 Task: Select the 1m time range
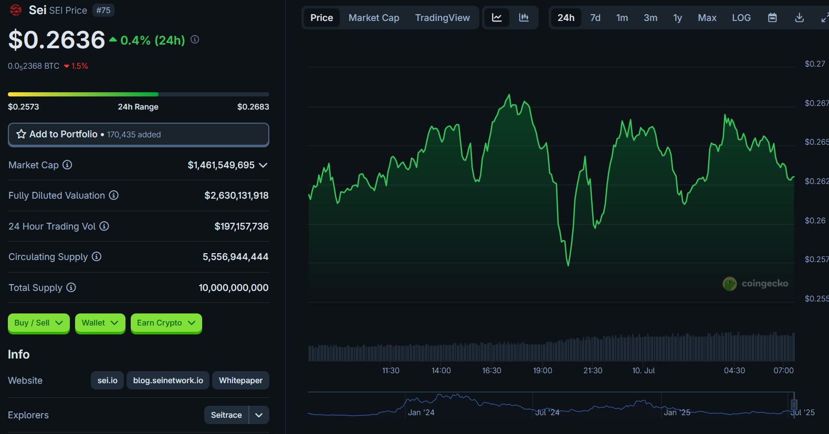tap(622, 18)
